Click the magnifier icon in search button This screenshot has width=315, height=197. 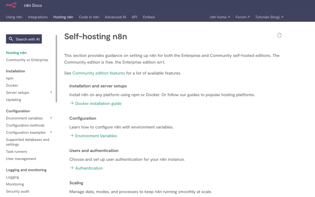[x=11, y=39]
